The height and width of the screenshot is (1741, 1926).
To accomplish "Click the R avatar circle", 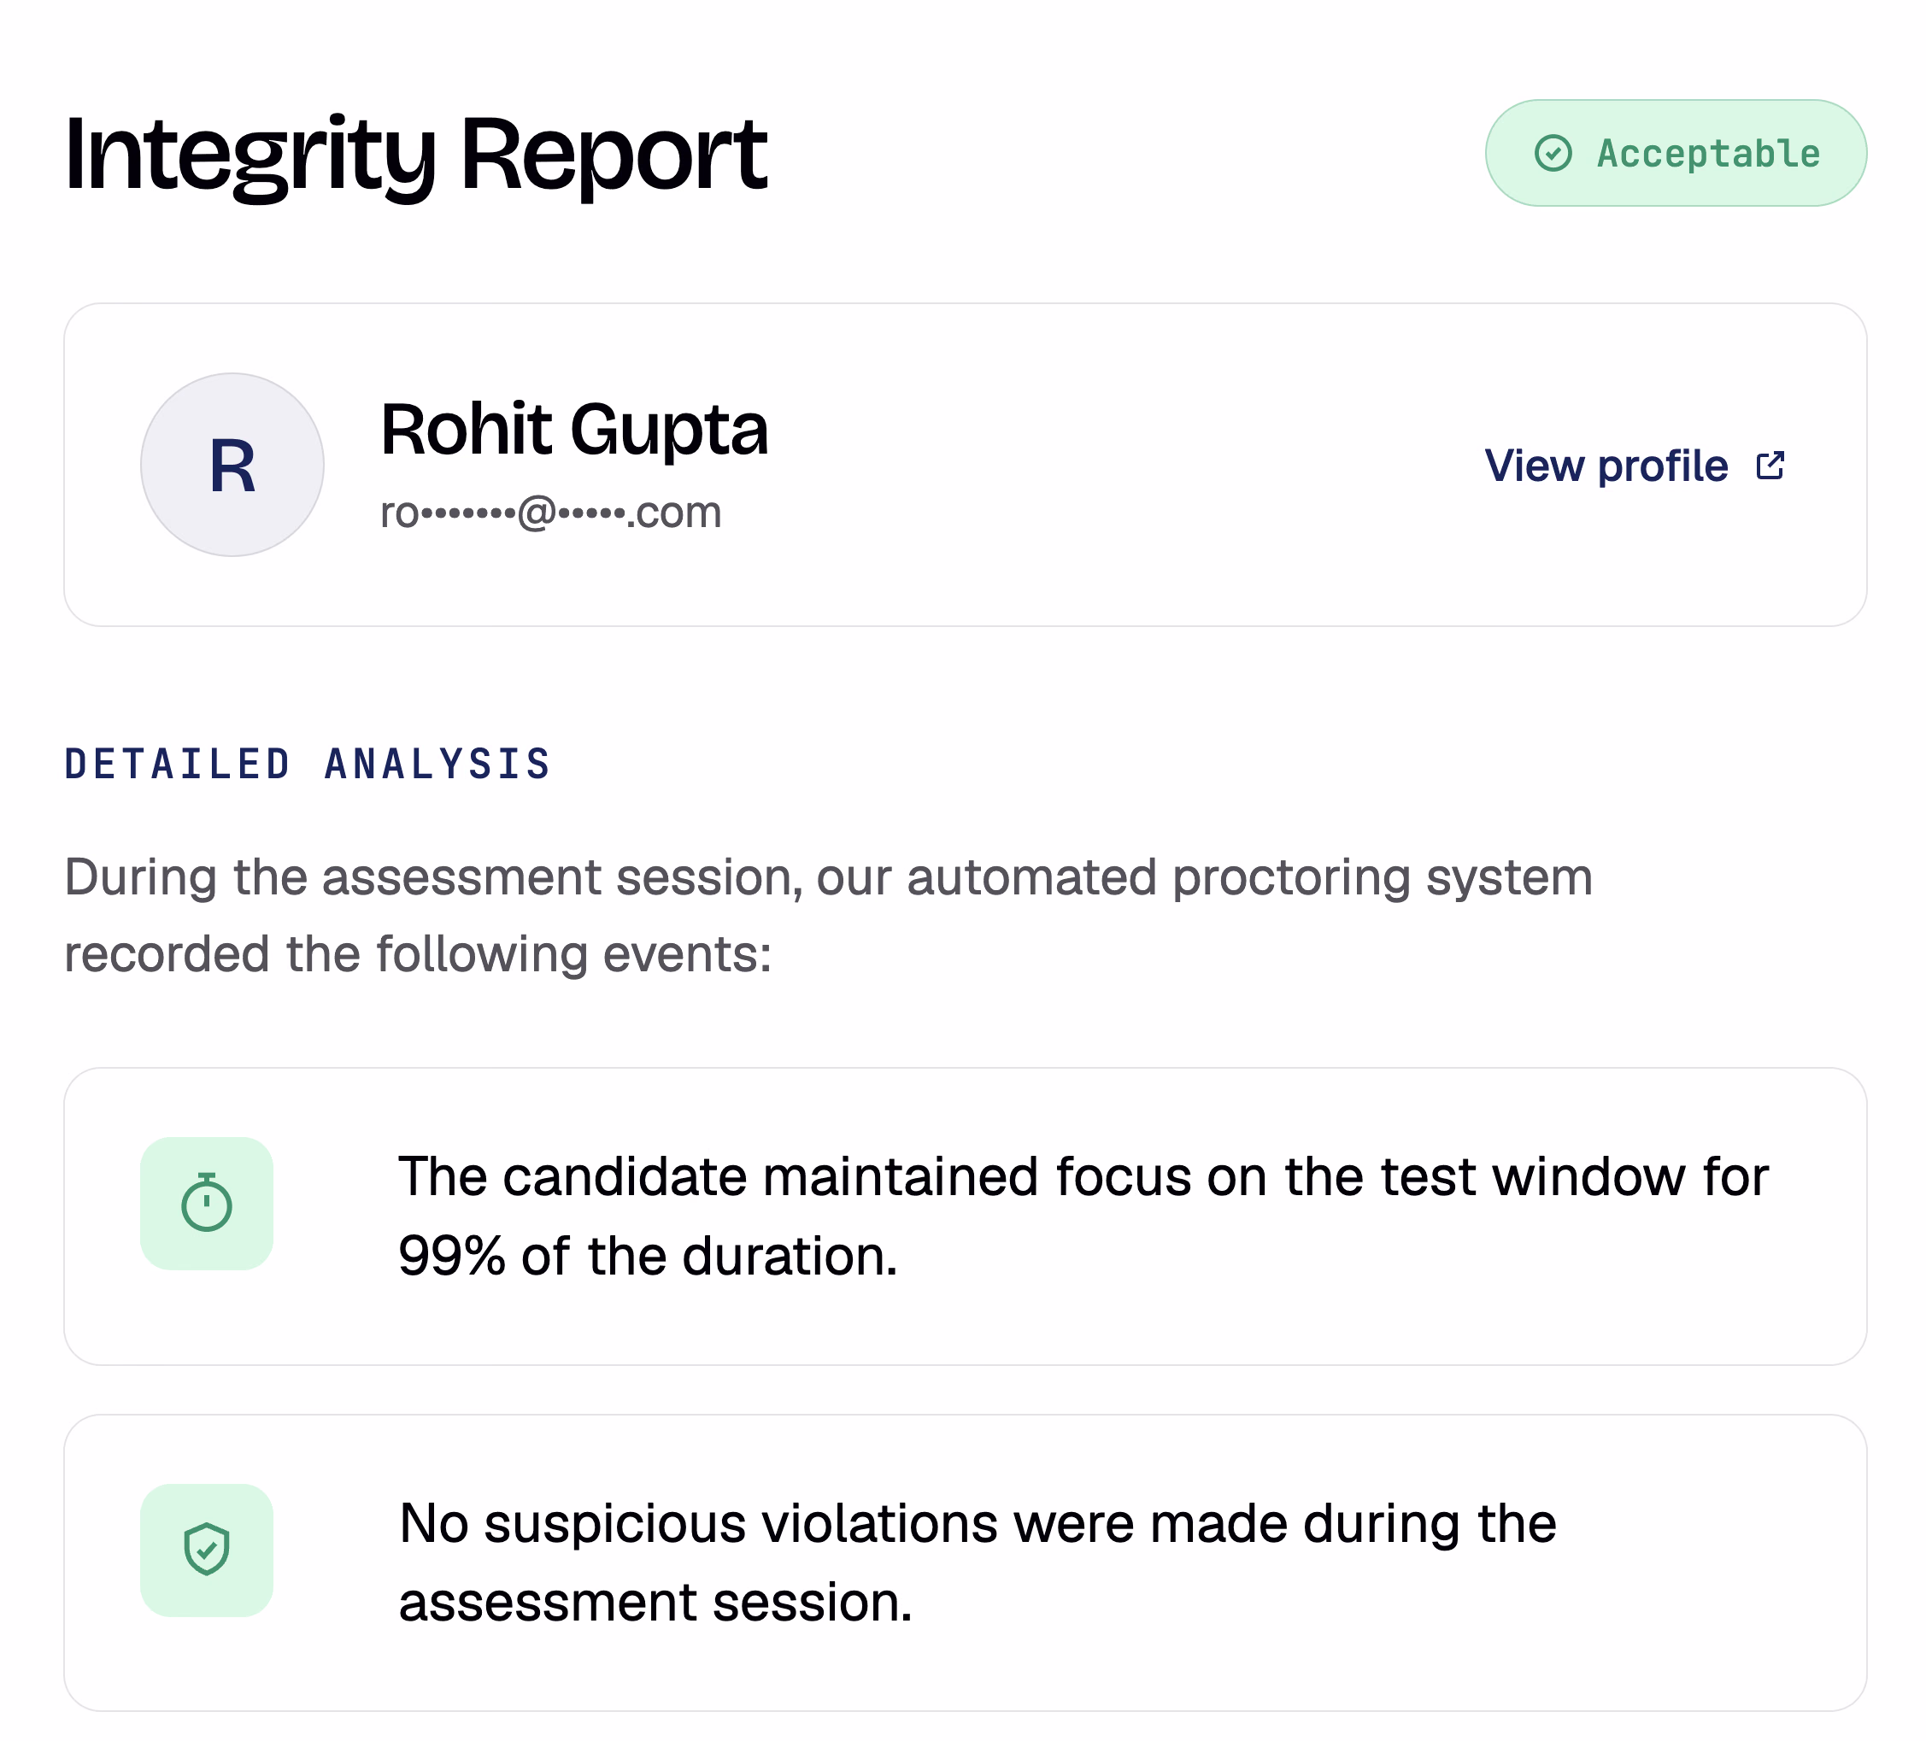I will (x=232, y=465).
